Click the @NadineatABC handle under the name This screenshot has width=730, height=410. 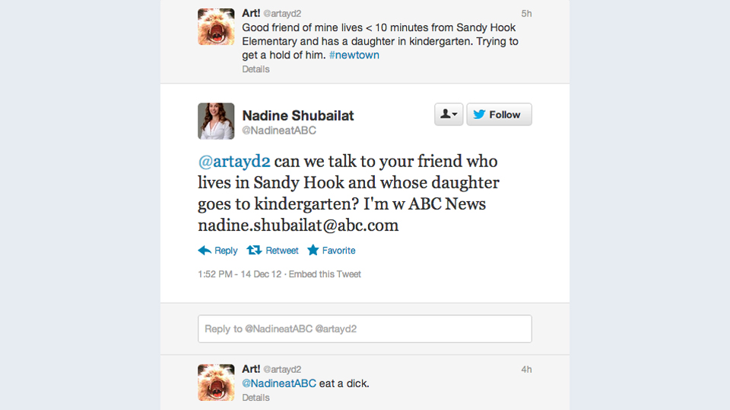[x=278, y=131]
